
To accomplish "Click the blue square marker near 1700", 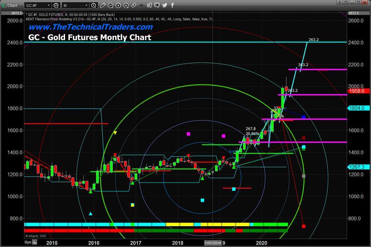I will coord(304,117).
